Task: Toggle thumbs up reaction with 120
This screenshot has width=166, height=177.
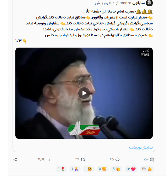Action: [147, 169]
